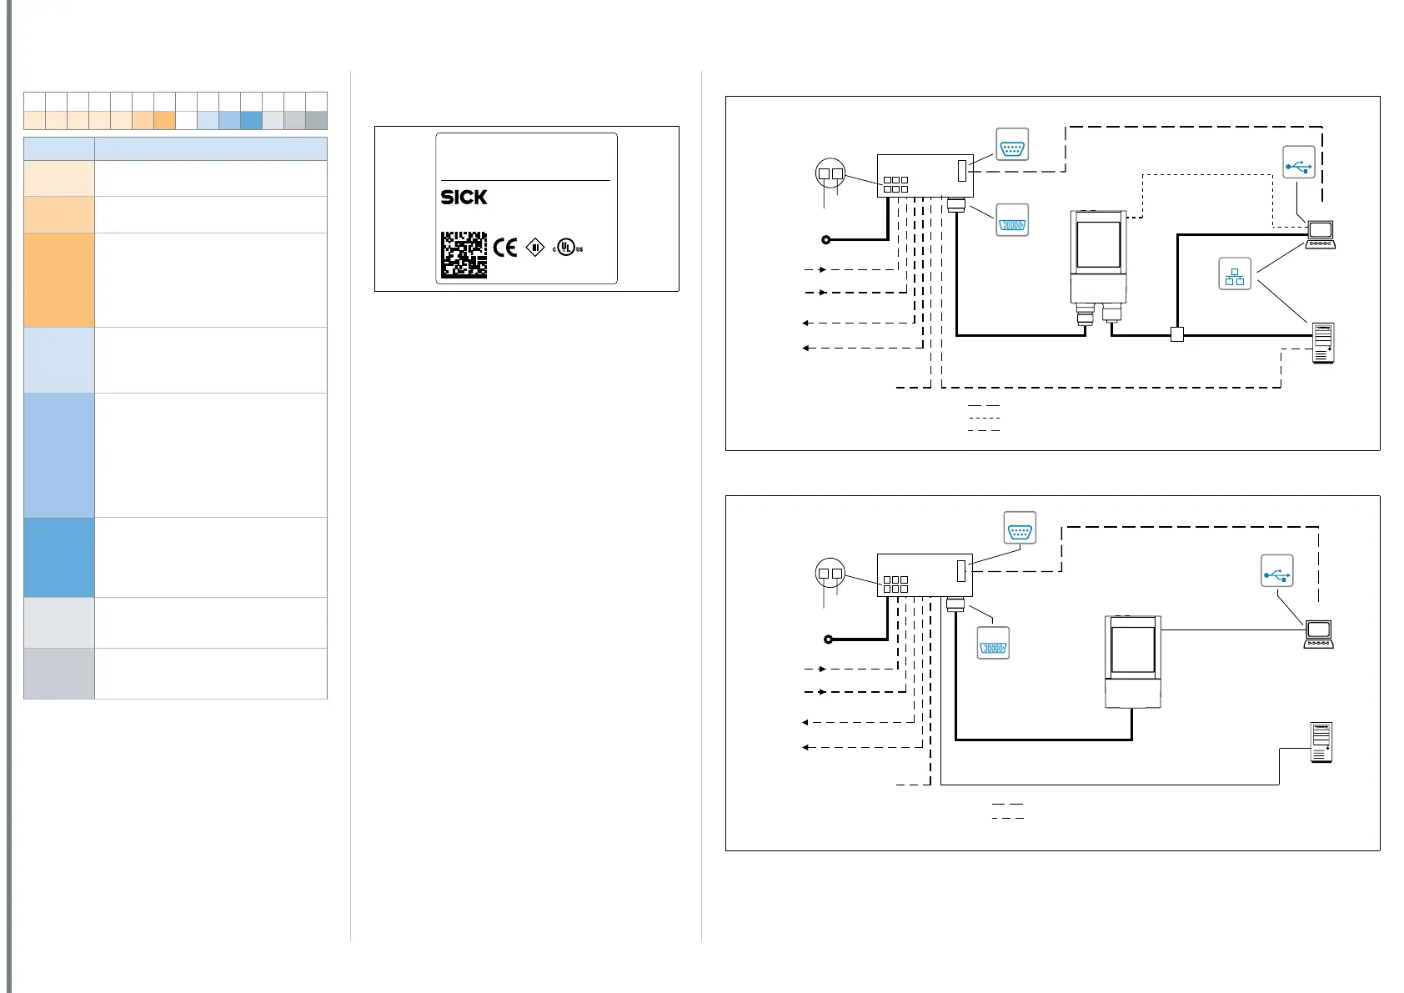Select the blue Ethernet network icon
Screen dimensions: 1404x993
[1235, 273]
